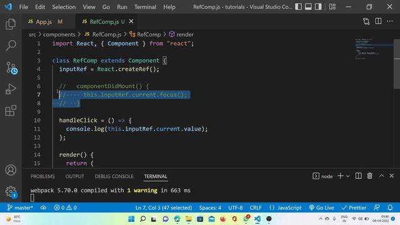Split the terminal

point(358,176)
